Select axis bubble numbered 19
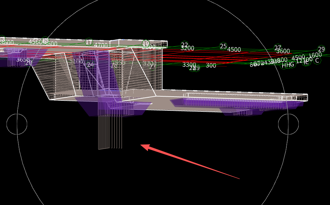Viewport: 330px width, 205px height. [x=146, y=44]
